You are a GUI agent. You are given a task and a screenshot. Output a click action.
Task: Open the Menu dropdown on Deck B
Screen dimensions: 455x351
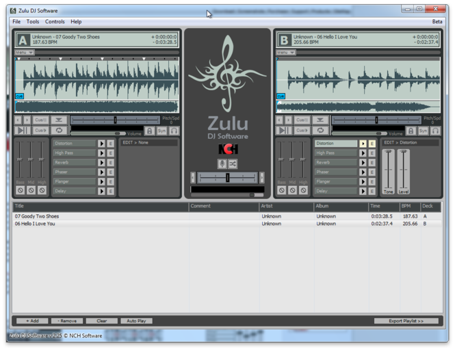[285, 52]
